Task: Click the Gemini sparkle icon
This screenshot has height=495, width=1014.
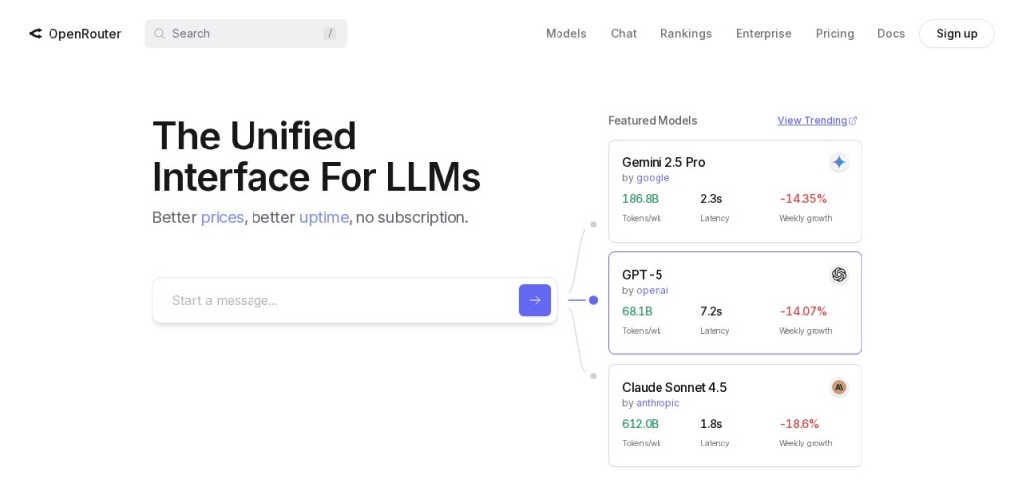Action: coord(839,162)
